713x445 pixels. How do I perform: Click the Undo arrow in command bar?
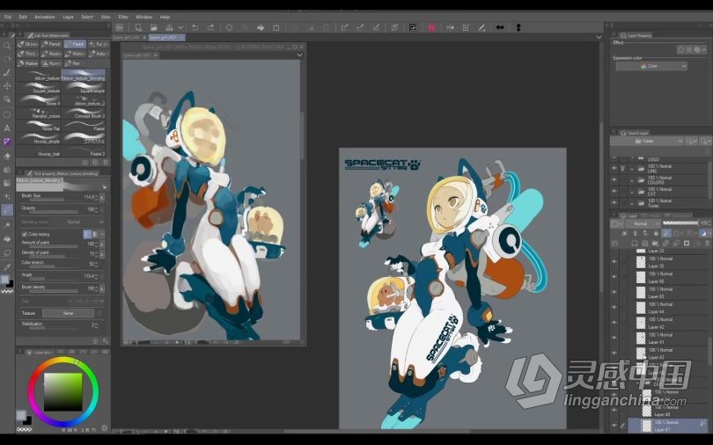pos(195,27)
